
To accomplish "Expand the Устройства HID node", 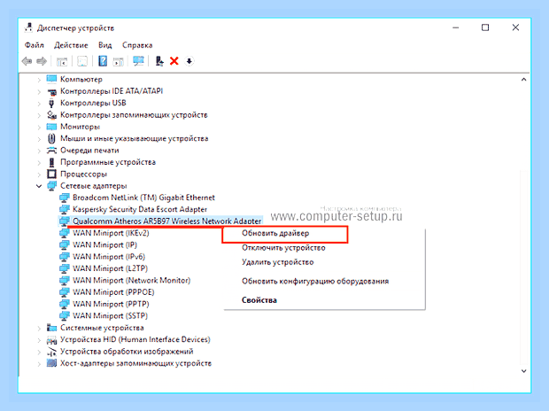I will [x=39, y=340].
